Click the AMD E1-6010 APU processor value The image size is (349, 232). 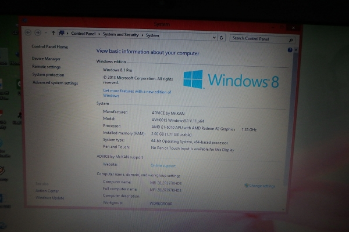click(193, 128)
